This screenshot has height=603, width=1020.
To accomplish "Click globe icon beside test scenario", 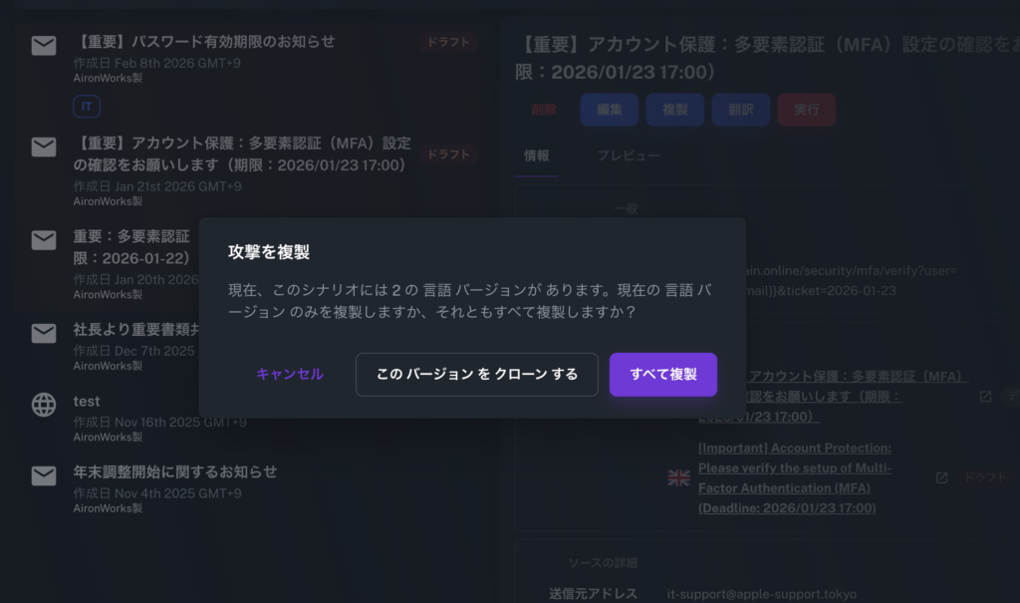I will pyautogui.click(x=44, y=404).
